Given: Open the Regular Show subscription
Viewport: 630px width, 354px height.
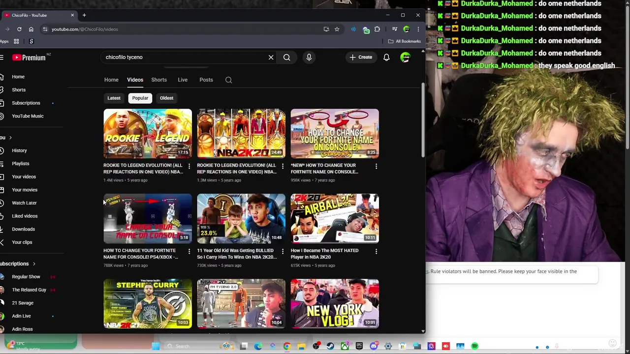Looking at the screenshot, I should tap(27, 277).
